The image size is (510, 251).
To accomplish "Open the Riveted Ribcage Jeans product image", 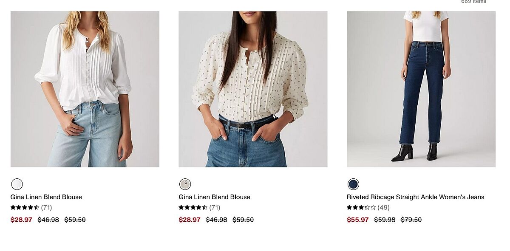I will [x=421, y=89].
